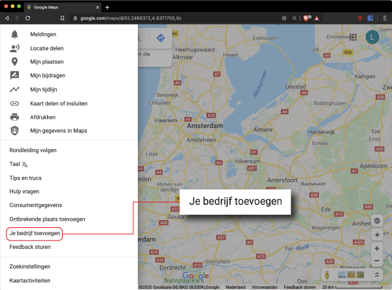Click the shield icon for Mijn gegevens
This screenshot has width=392, height=290.
pos(14,131)
